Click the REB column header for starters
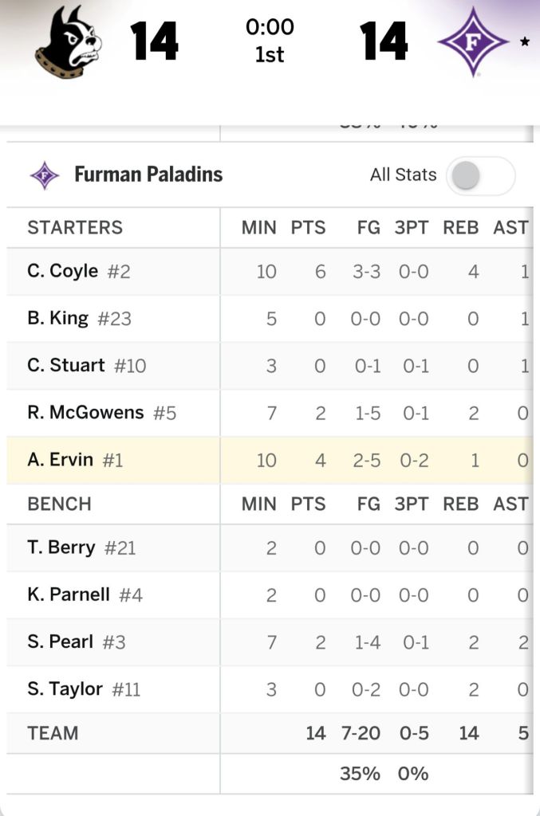The height and width of the screenshot is (816, 540). coord(461,227)
